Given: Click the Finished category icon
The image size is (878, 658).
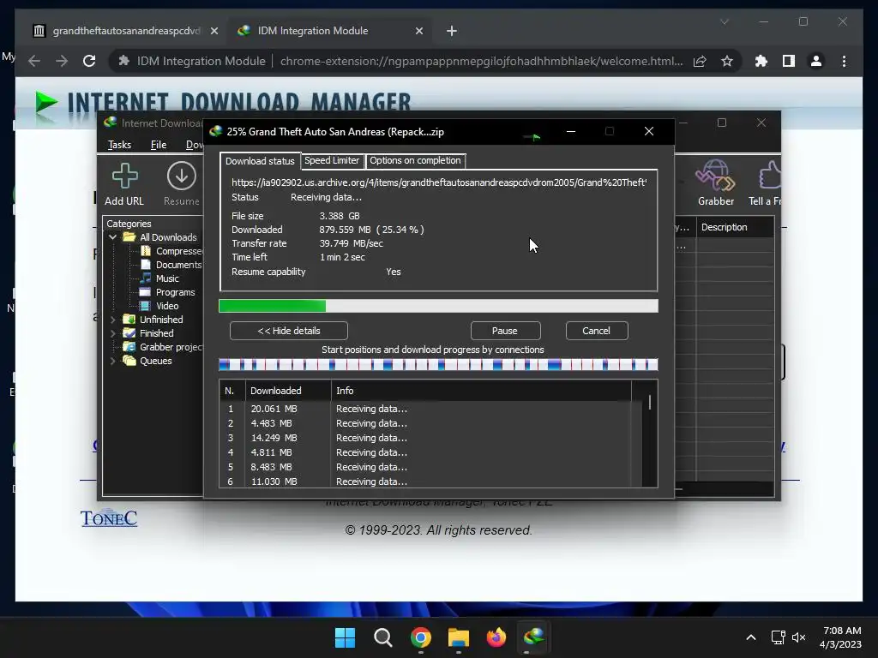Looking at the screenshot, I should [129, 333].
